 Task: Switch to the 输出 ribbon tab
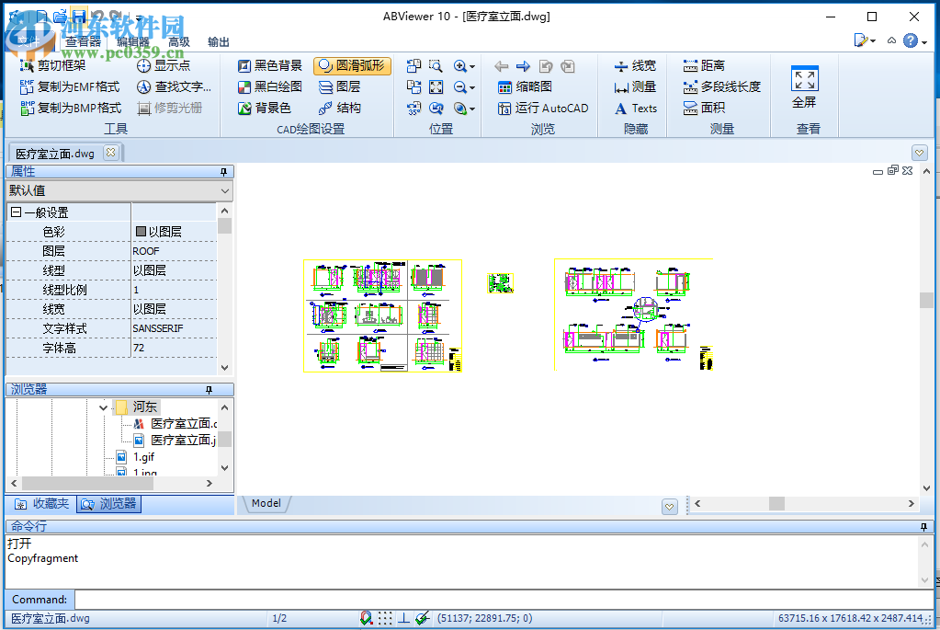218,42
